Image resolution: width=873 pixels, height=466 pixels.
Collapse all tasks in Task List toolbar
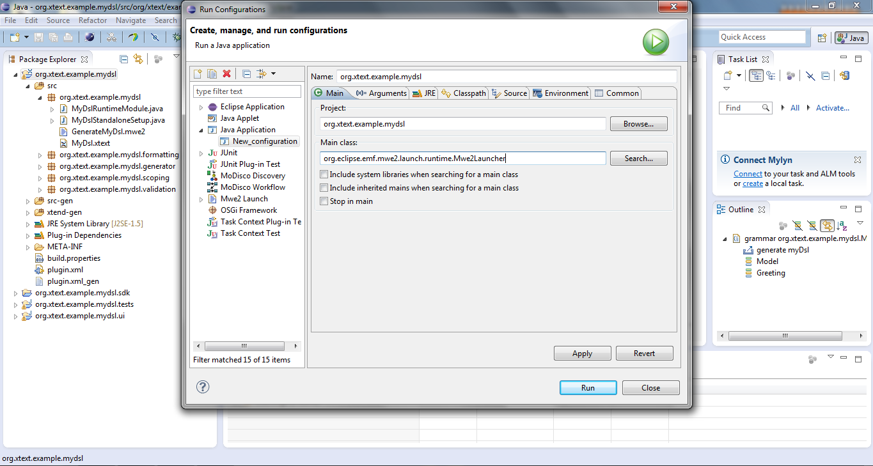pos(825,75)
